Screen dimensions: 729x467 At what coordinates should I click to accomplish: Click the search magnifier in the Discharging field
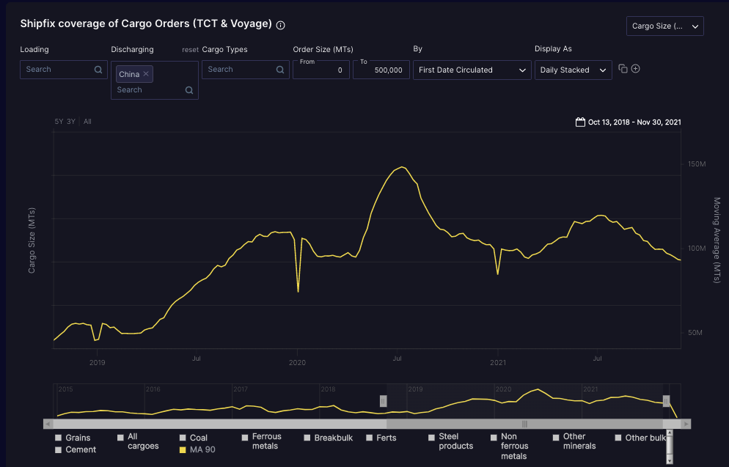point(188,89)
